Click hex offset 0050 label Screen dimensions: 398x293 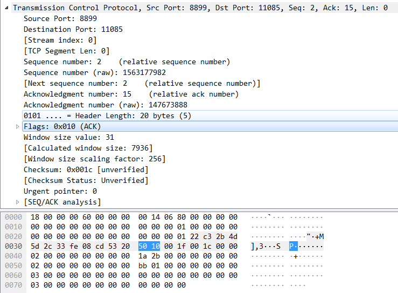(x=13, y=265)
